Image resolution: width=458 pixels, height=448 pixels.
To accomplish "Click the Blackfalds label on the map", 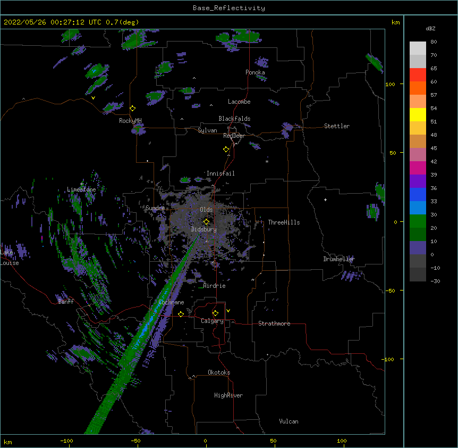I will 234,119.
